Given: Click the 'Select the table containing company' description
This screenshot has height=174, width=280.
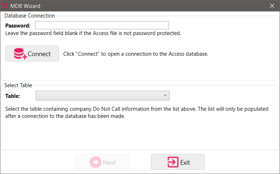Looking at the screenshot, I should point(137,109).
